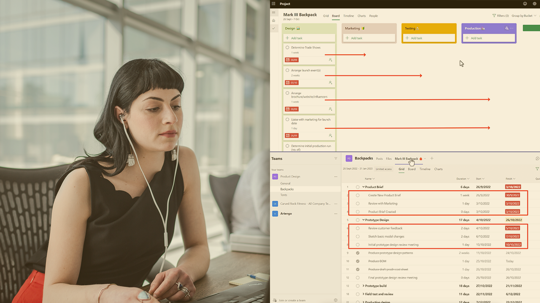Image resolution: width=540 pixels, height=303 pixels.
Task: Assign a person to Determine Trade Shows
Action: tap(330, 60)
